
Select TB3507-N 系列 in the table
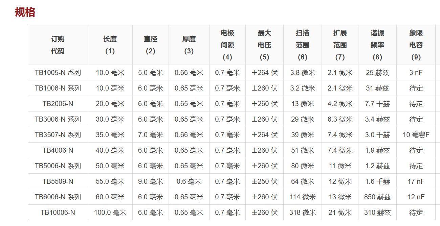(x=58, y=135)
